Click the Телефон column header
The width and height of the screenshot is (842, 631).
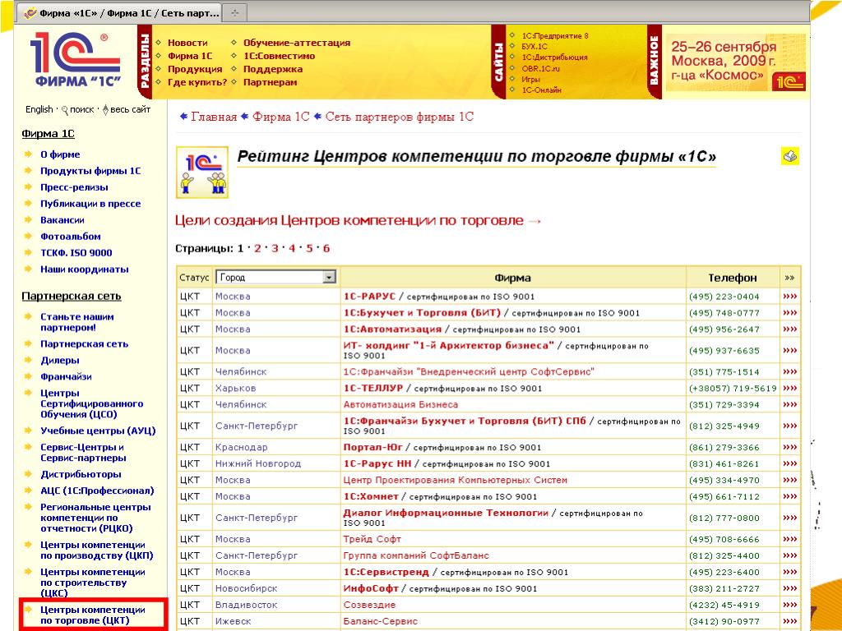733,278
